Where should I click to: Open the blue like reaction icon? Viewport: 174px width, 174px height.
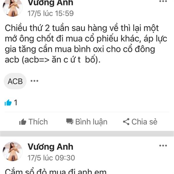coord(8,102)
